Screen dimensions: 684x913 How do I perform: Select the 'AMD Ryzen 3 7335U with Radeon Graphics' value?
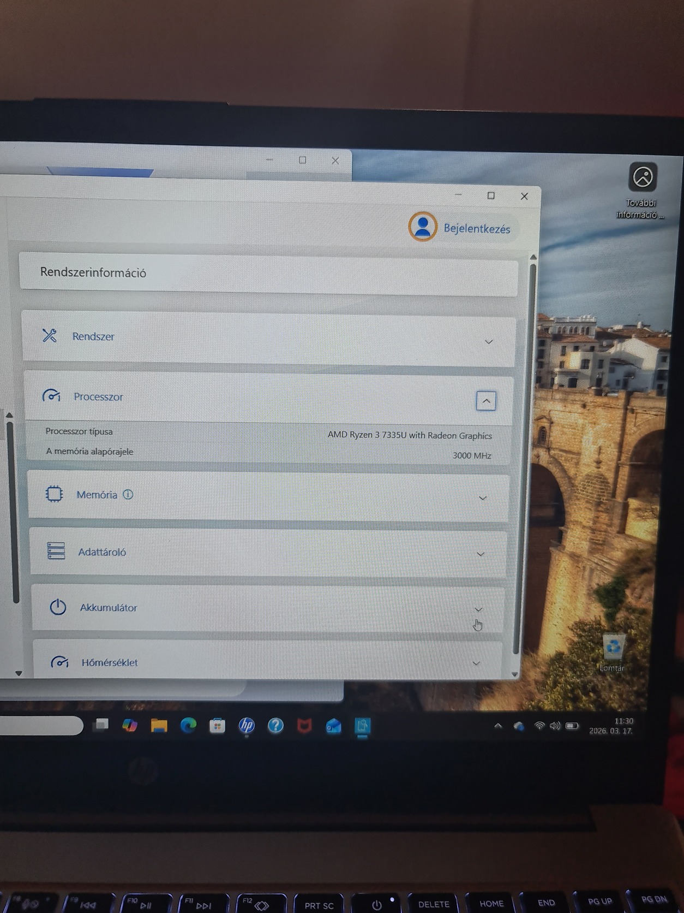pos(410,435)
